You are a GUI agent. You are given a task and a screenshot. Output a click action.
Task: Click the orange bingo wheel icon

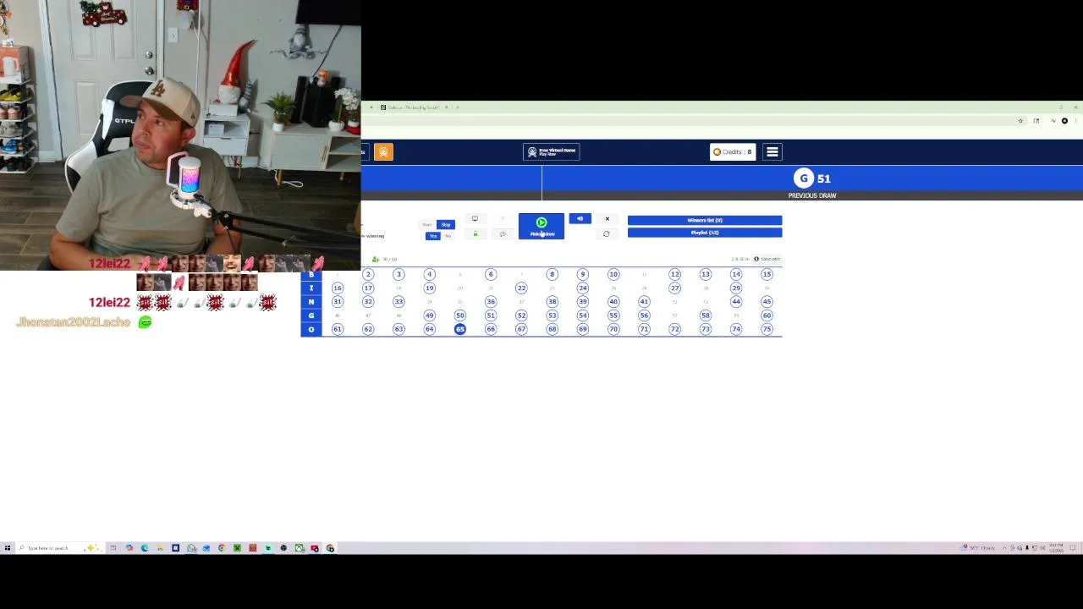(x=383, y=151)
